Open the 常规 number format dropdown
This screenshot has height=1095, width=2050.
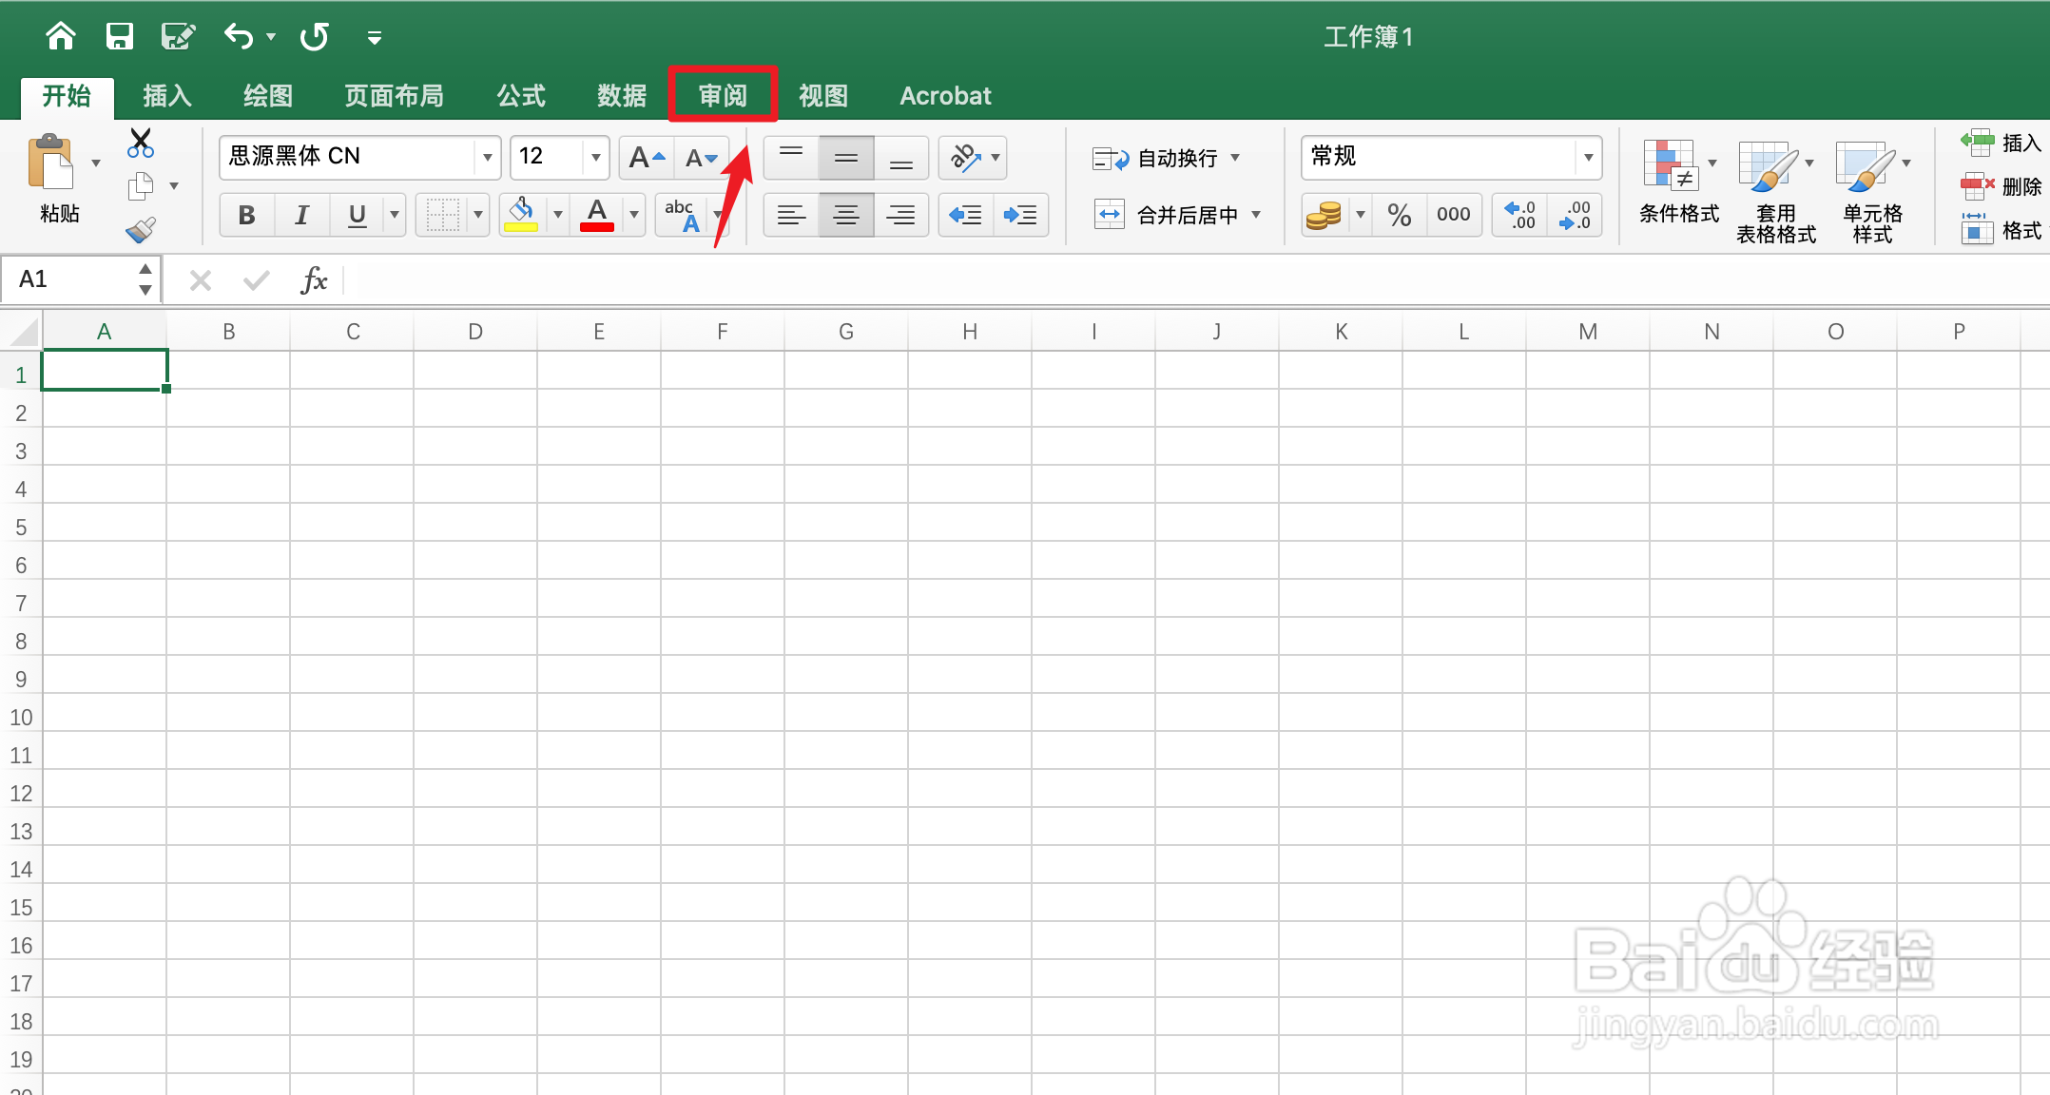[x=1587, y=158]
